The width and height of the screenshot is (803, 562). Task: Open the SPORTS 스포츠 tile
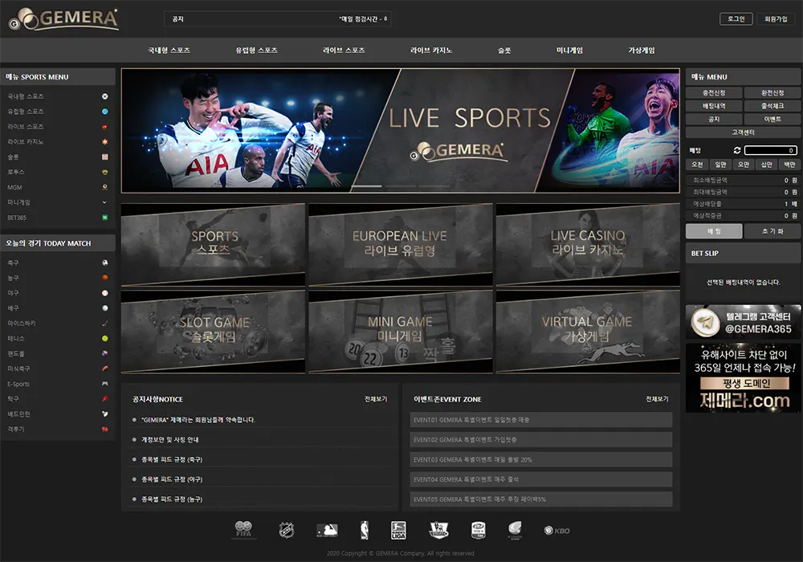pos(213,245)
